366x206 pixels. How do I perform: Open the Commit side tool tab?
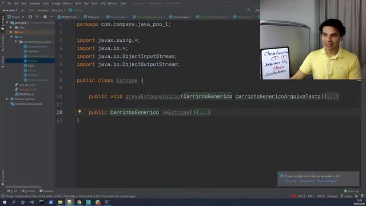coord(3,61)
